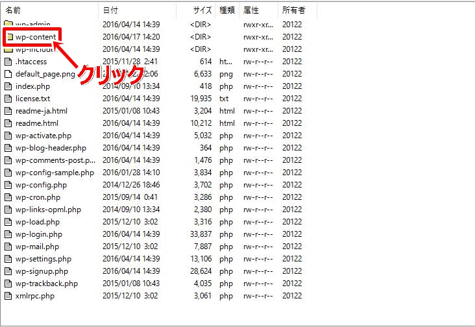Select the wp-mail.php file name
This screenshot has width=475, height=327.
click(37, 247)
